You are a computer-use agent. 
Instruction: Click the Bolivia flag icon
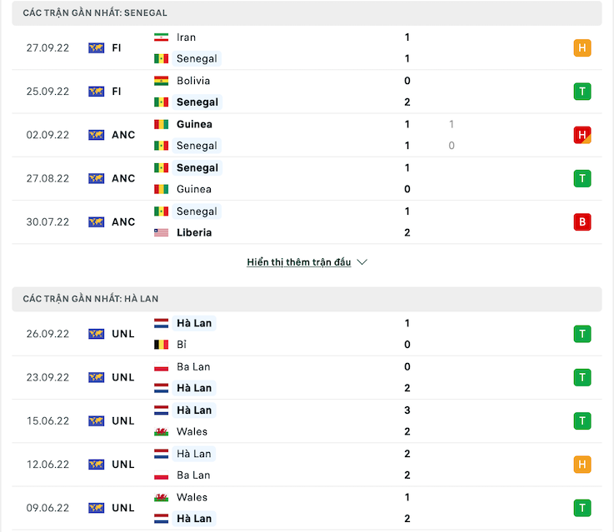(x=162, y=81)
